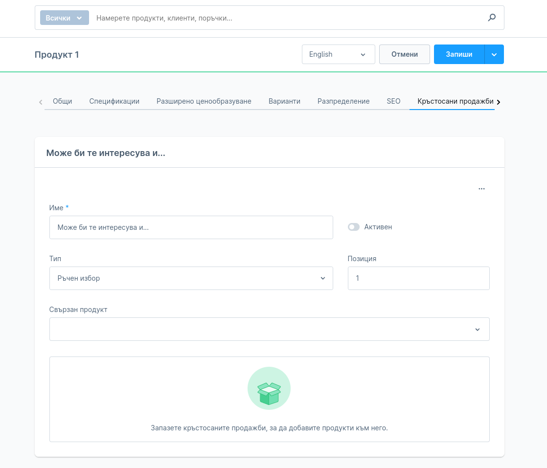
Task: Open the arrow menu beside Запиши
Action: [494, 54]
